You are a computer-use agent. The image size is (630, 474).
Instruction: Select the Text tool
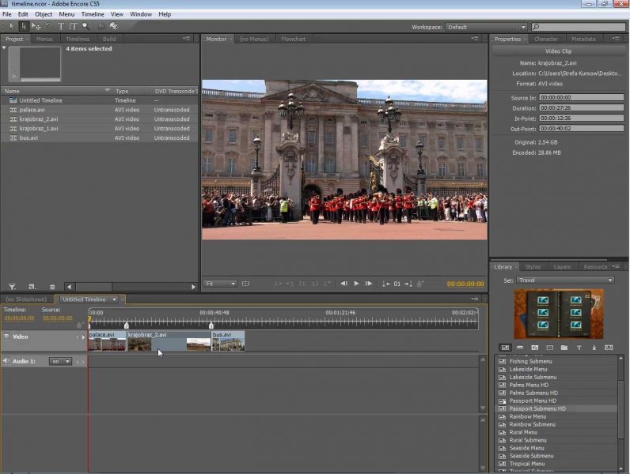62,26
